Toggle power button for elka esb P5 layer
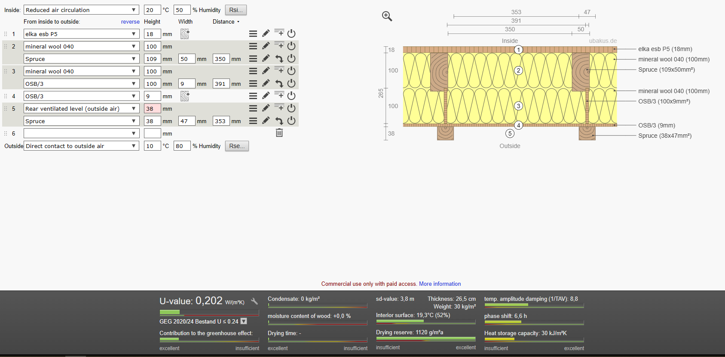 point(291,33)
